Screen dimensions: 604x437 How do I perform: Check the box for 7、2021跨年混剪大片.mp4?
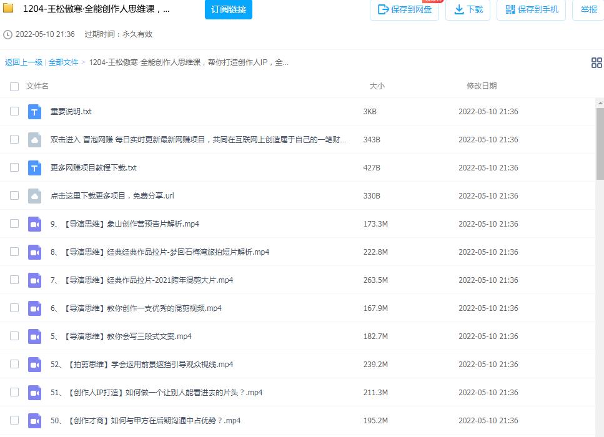[x=14, y=280]
